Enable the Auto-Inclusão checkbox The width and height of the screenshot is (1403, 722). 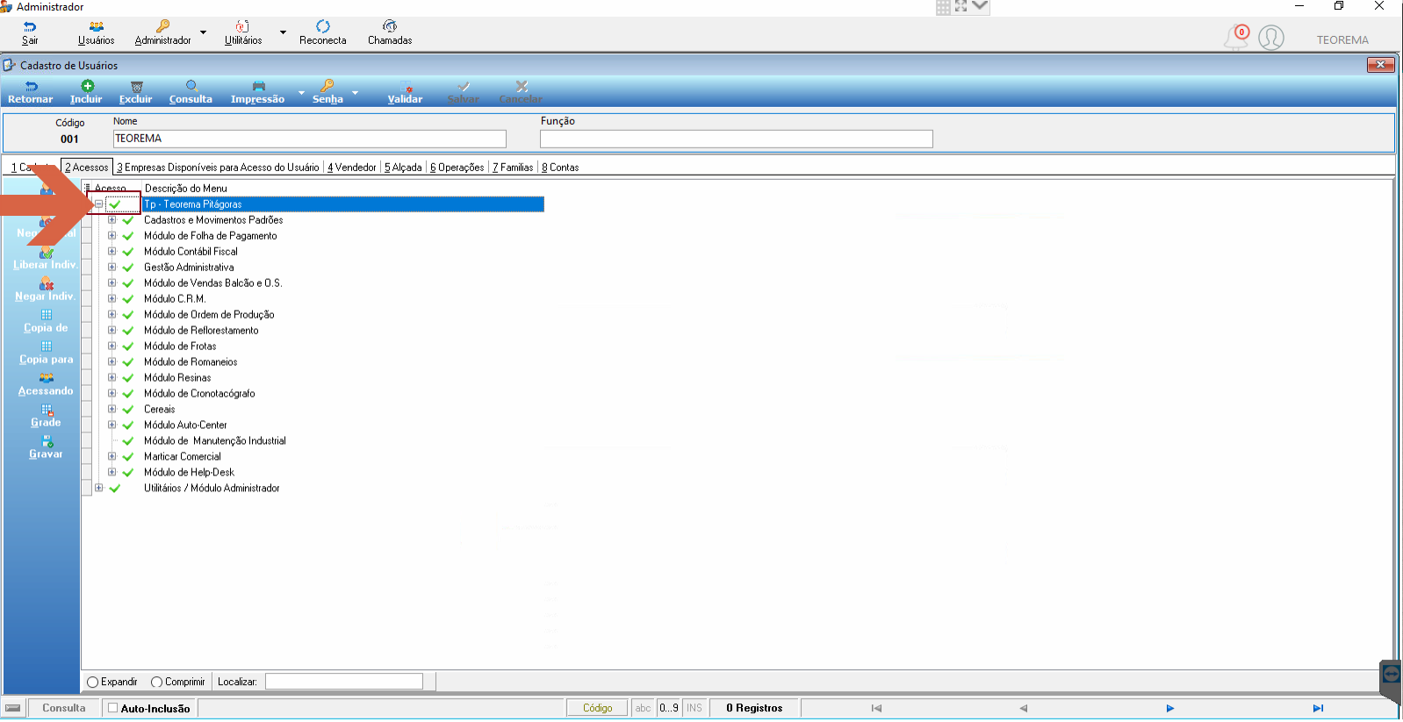click(112, 708)
